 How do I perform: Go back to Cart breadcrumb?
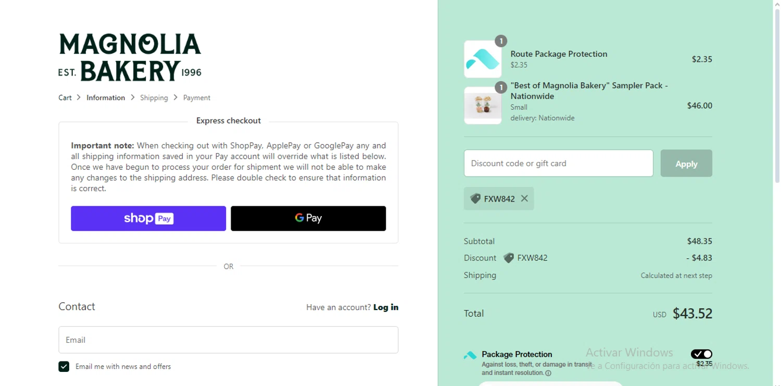(65, 97)
